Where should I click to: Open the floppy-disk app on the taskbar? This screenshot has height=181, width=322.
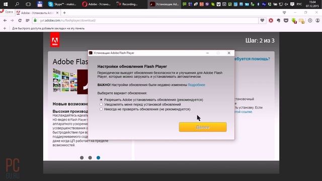[x=40, y=4]
